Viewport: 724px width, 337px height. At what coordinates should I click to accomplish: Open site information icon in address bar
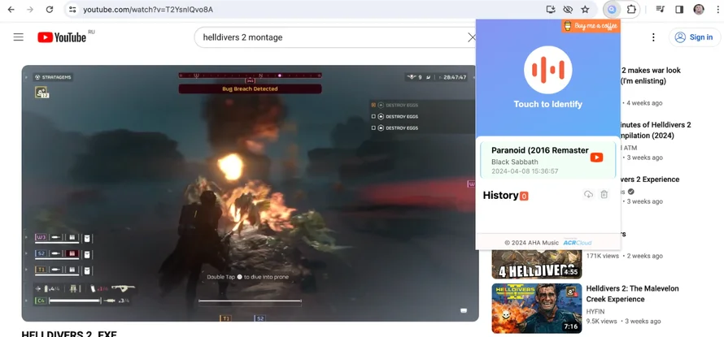[x=72, y=9]
